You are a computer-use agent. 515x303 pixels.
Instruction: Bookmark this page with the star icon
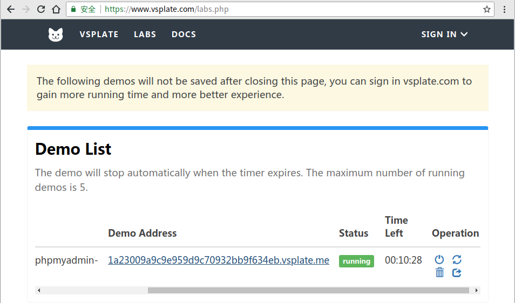pos(487,9)
